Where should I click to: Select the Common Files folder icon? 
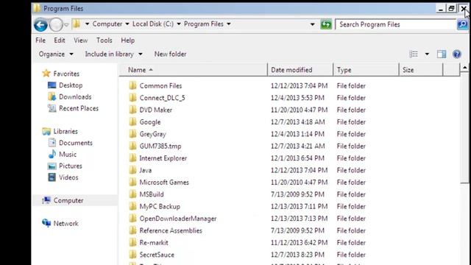pos(132,85)
